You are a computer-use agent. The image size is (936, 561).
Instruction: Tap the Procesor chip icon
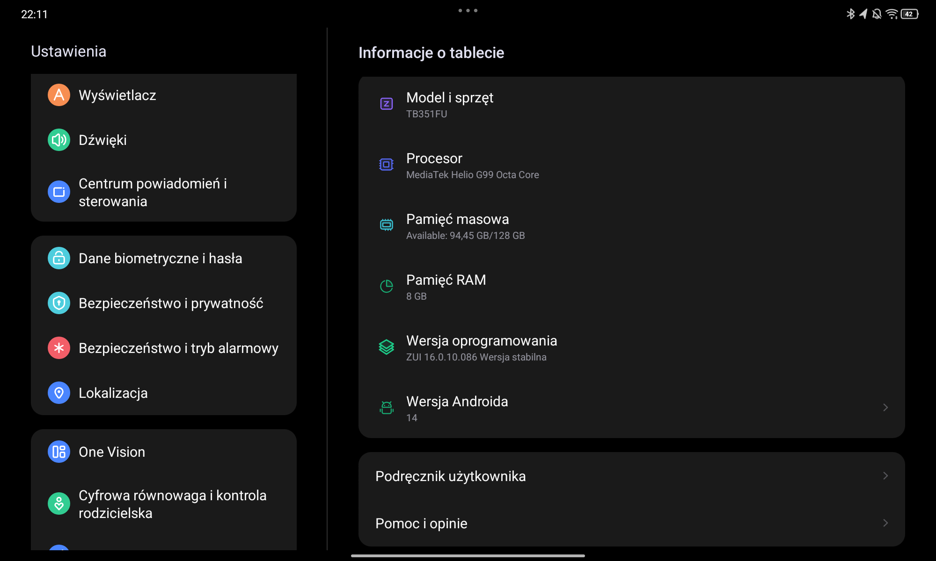coord(386,165)
